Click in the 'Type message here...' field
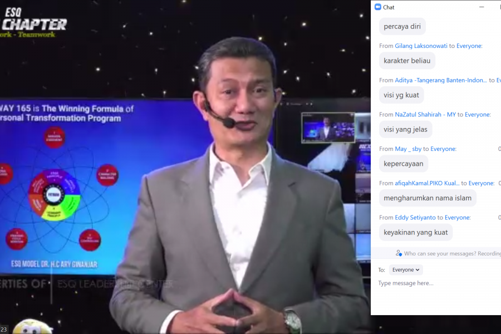 coord(434,283)
